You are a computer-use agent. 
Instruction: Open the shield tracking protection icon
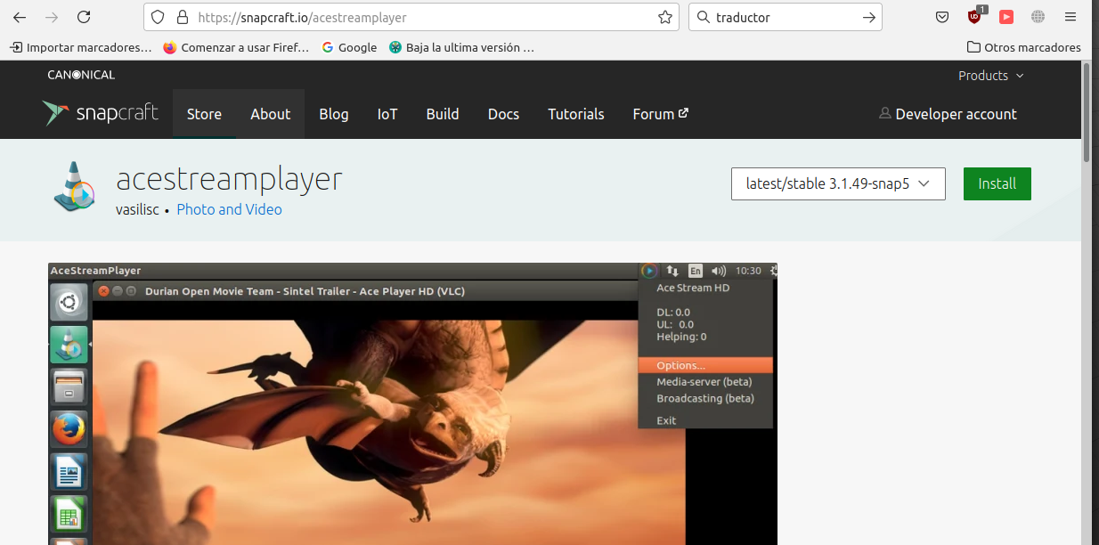point(159,17)
